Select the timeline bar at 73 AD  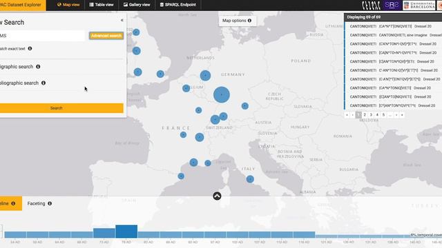(104, 233)
